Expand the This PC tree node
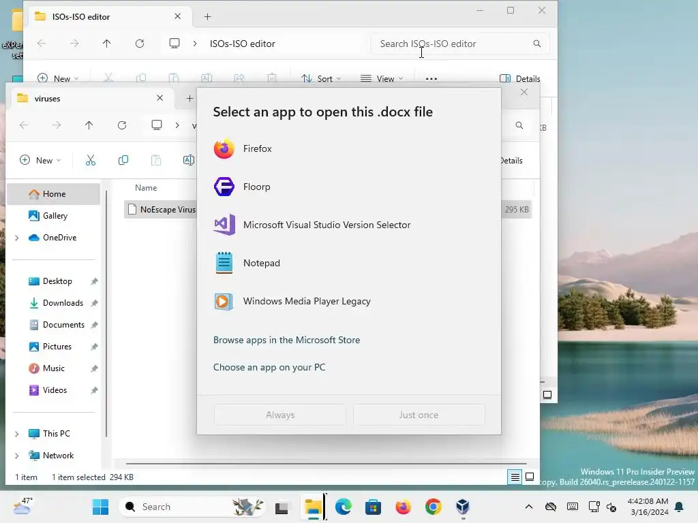 coord(17,434)
